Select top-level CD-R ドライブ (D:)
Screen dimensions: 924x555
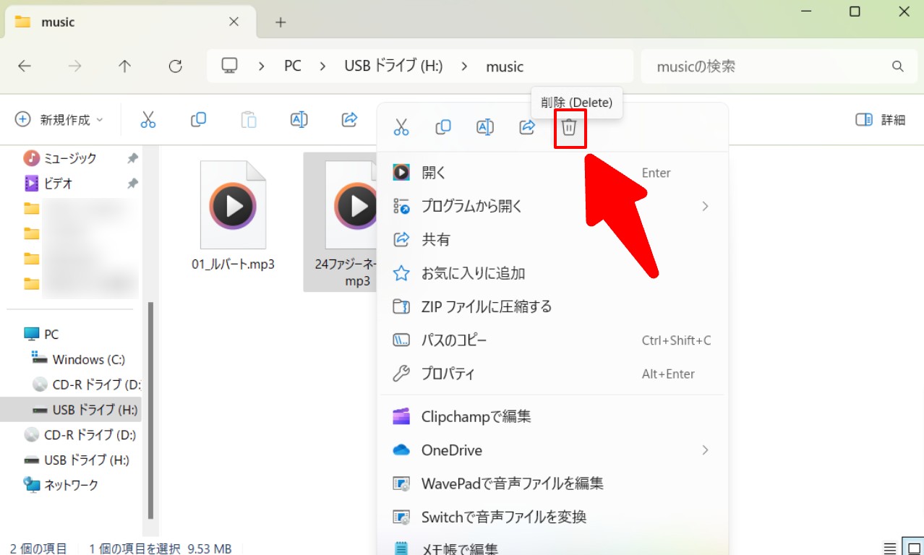coord(80,435)
